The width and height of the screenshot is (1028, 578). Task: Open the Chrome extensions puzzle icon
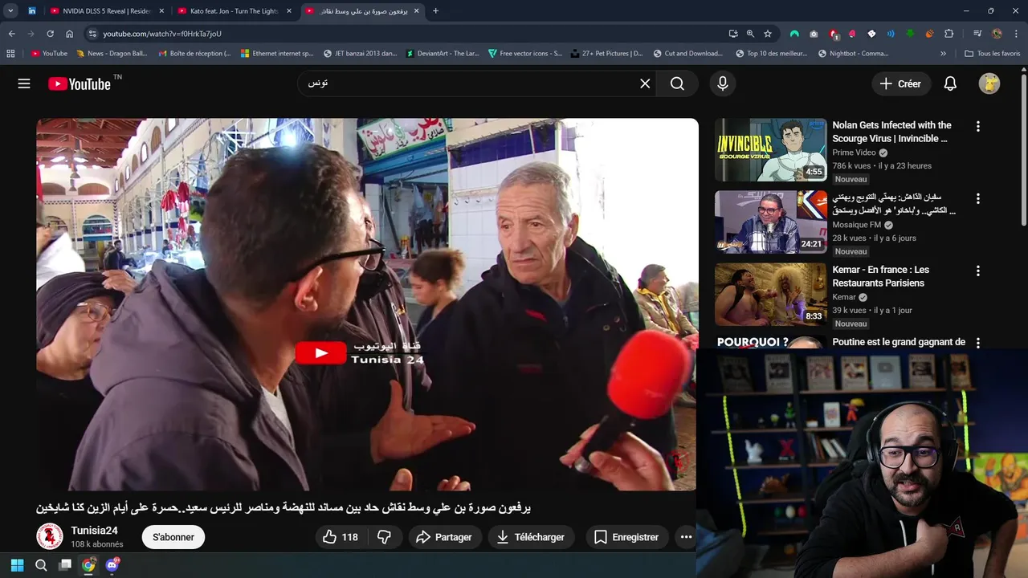pos(949,34)
